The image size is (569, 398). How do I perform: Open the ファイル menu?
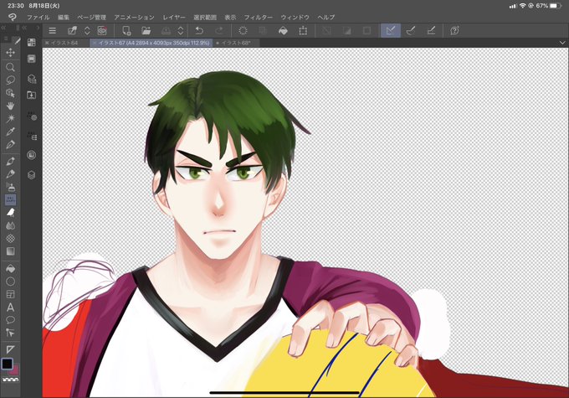[x=38, y=17]
